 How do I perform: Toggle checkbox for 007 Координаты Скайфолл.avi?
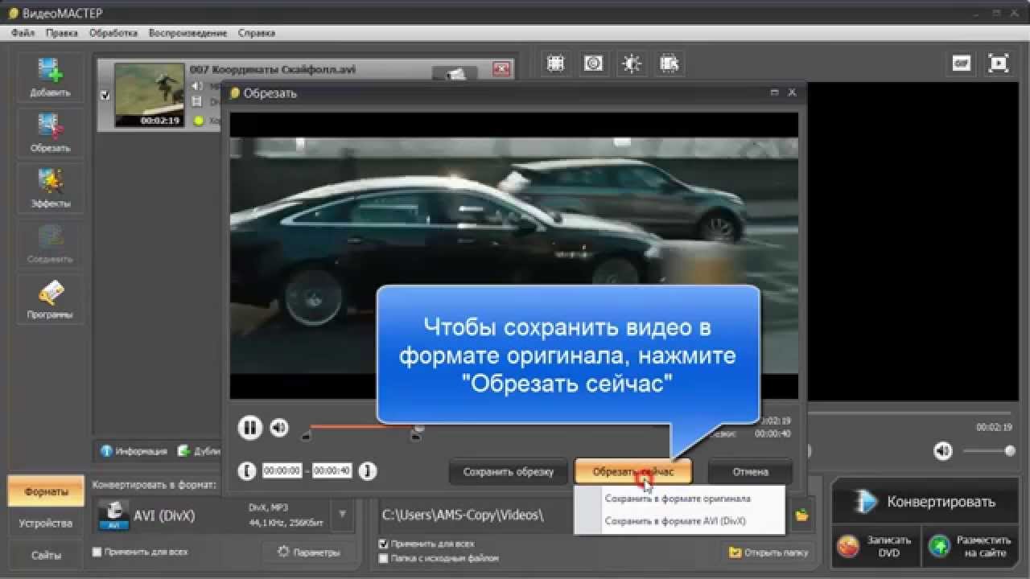click(x=105, y=95)
